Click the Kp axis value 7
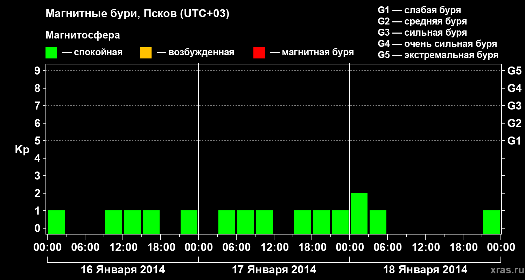 pyautogui.click(x=38, y=106)
